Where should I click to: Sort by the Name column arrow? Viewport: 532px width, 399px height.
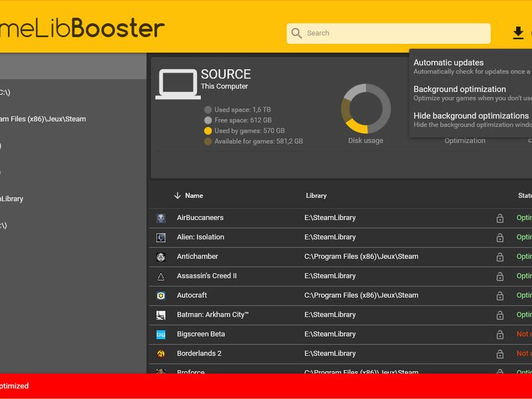pyautogui.click(x=177, y=196)
